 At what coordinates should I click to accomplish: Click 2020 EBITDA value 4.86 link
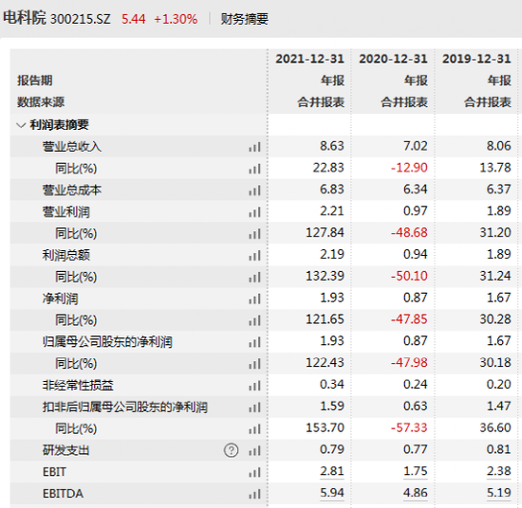coord(415,493)
